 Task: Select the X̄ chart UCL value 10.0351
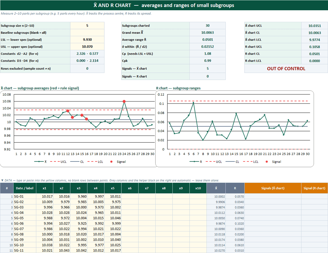314,26
